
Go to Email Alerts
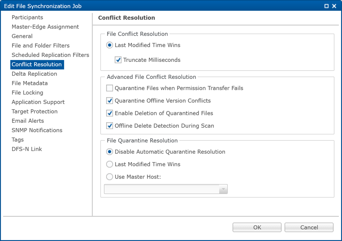(x=28, y=120)
